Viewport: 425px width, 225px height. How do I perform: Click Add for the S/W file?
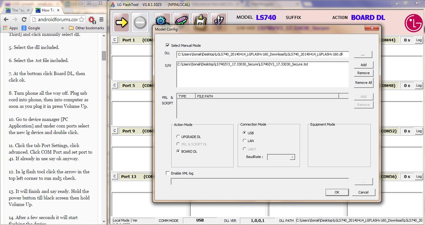click(x=363, y=65)
